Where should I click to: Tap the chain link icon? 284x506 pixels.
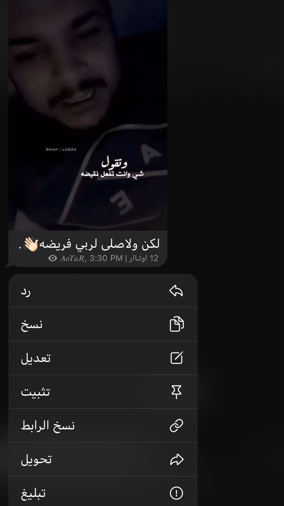176,426
